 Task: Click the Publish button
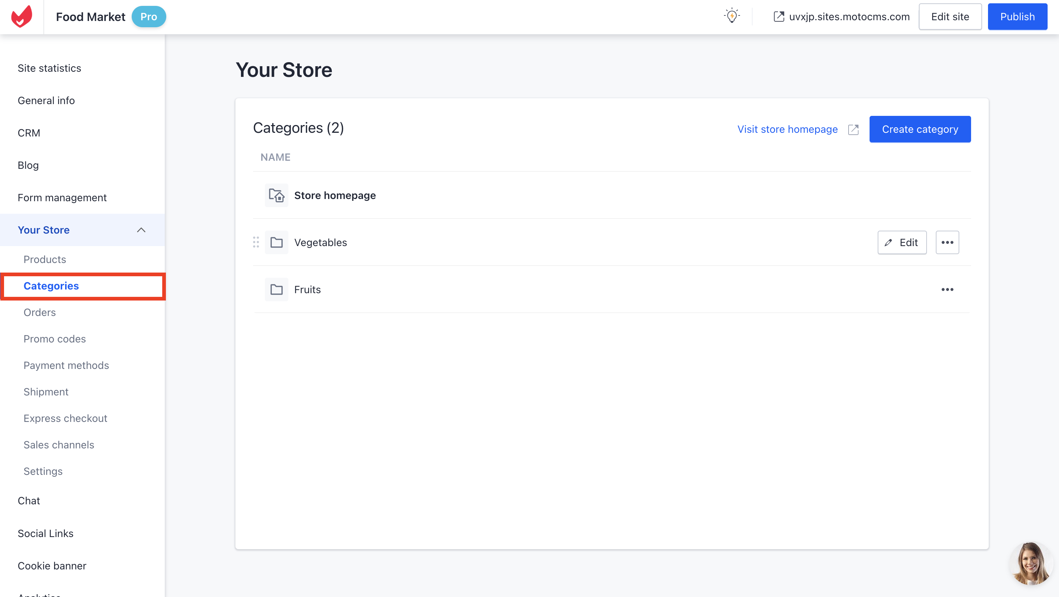[x=1017, y=17]
